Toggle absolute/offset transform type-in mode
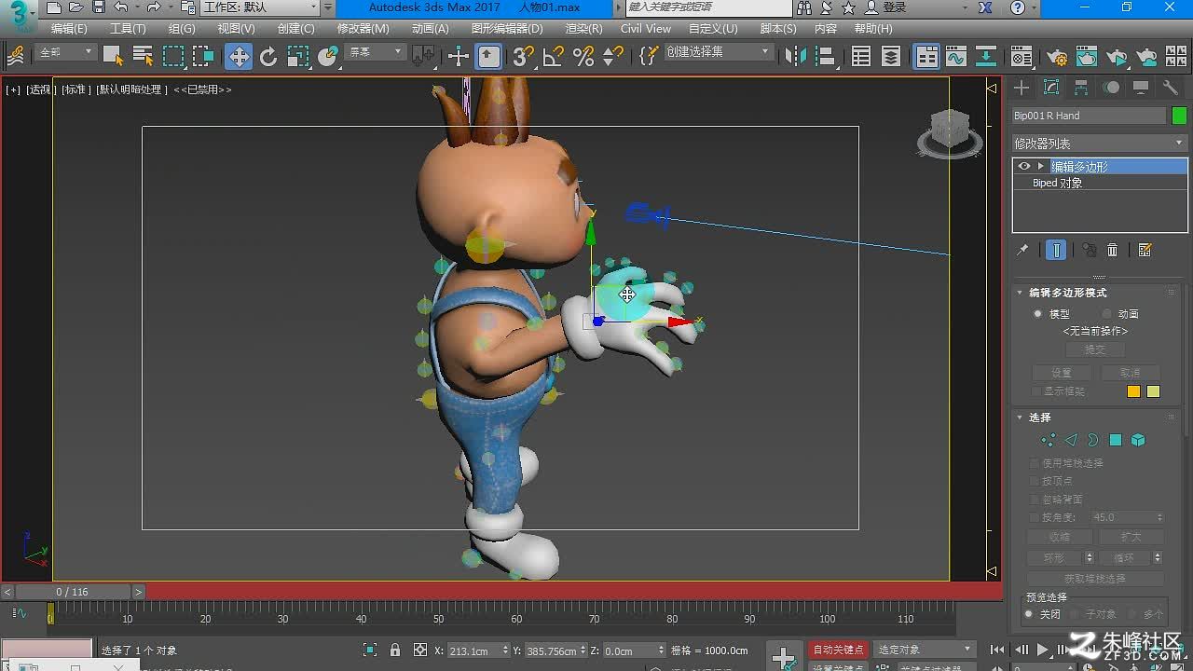The image size is (1193, 671). pyautogui.click(x=419, y=650)
